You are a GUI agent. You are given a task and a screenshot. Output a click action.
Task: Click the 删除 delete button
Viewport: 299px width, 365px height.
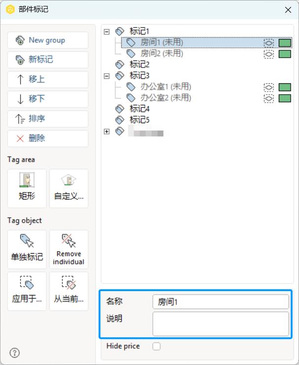[48, 139]
